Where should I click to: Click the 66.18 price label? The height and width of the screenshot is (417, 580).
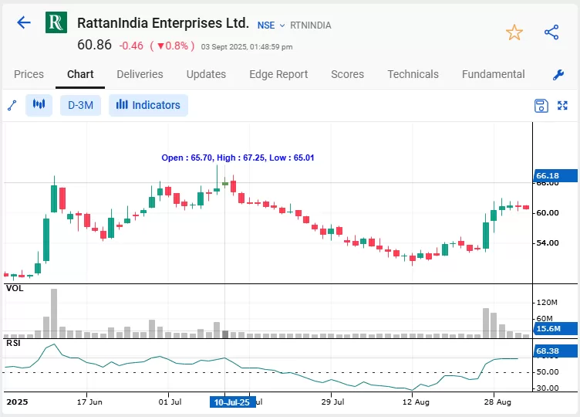pos(556,175)
